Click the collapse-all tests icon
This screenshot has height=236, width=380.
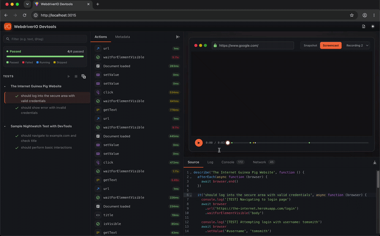point(84,76)
